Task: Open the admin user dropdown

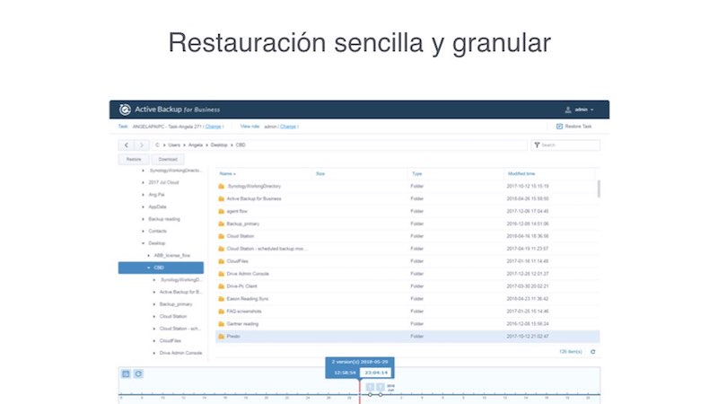Action: [x=583, y=110]
